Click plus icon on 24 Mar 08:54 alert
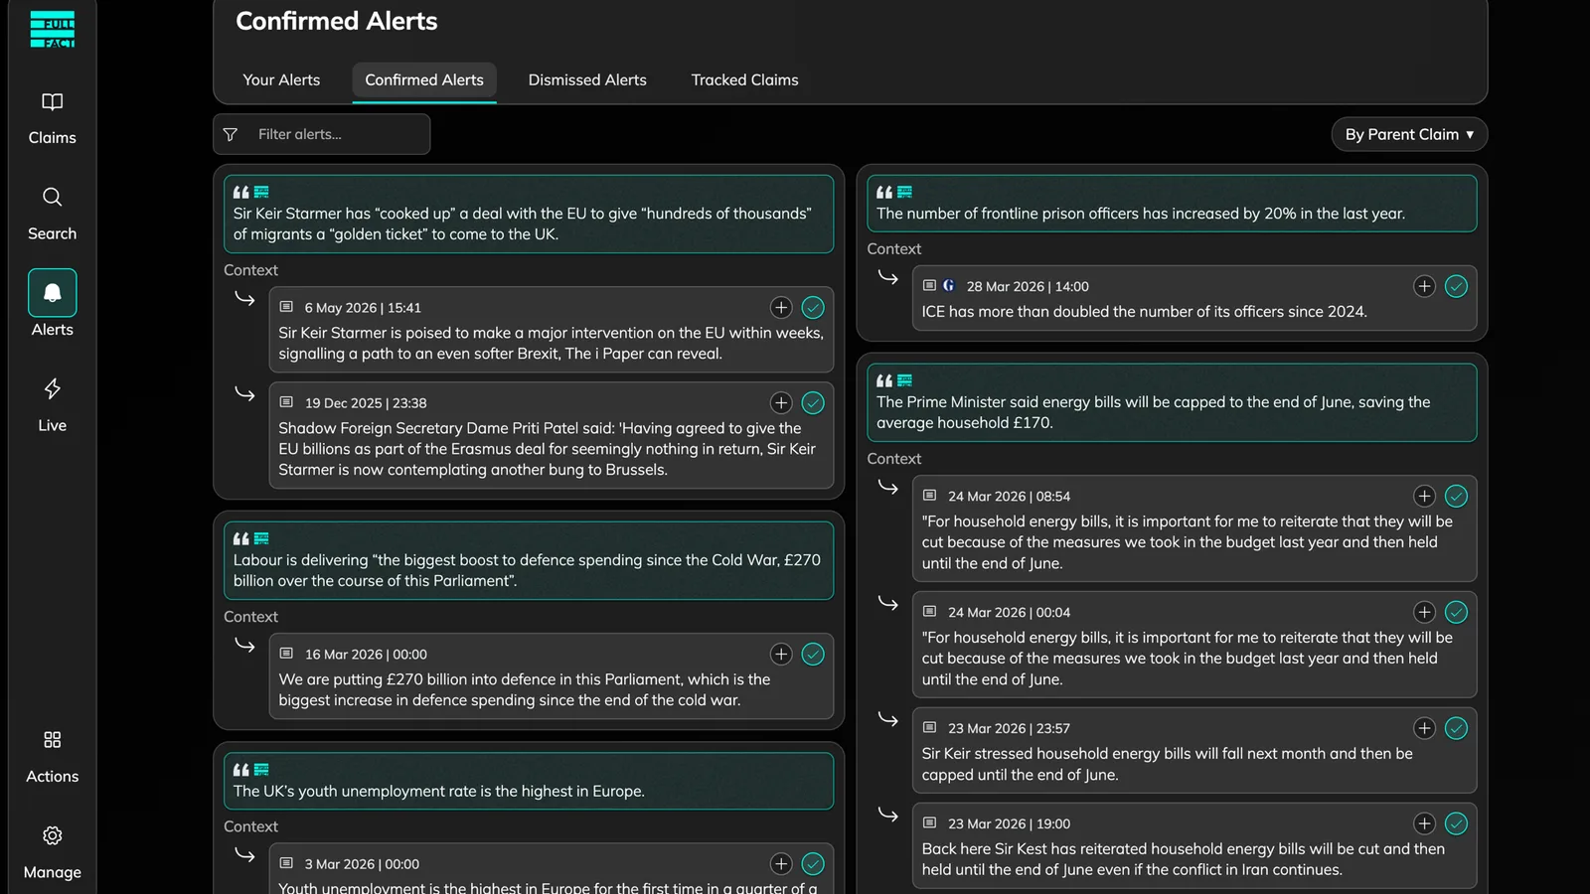 pyautogui.click(x=1424, y=497)
